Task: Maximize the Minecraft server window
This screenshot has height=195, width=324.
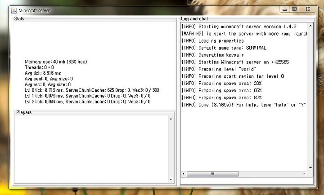Action: 294,9
